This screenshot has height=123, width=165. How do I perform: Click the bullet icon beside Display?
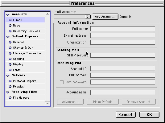10,64
